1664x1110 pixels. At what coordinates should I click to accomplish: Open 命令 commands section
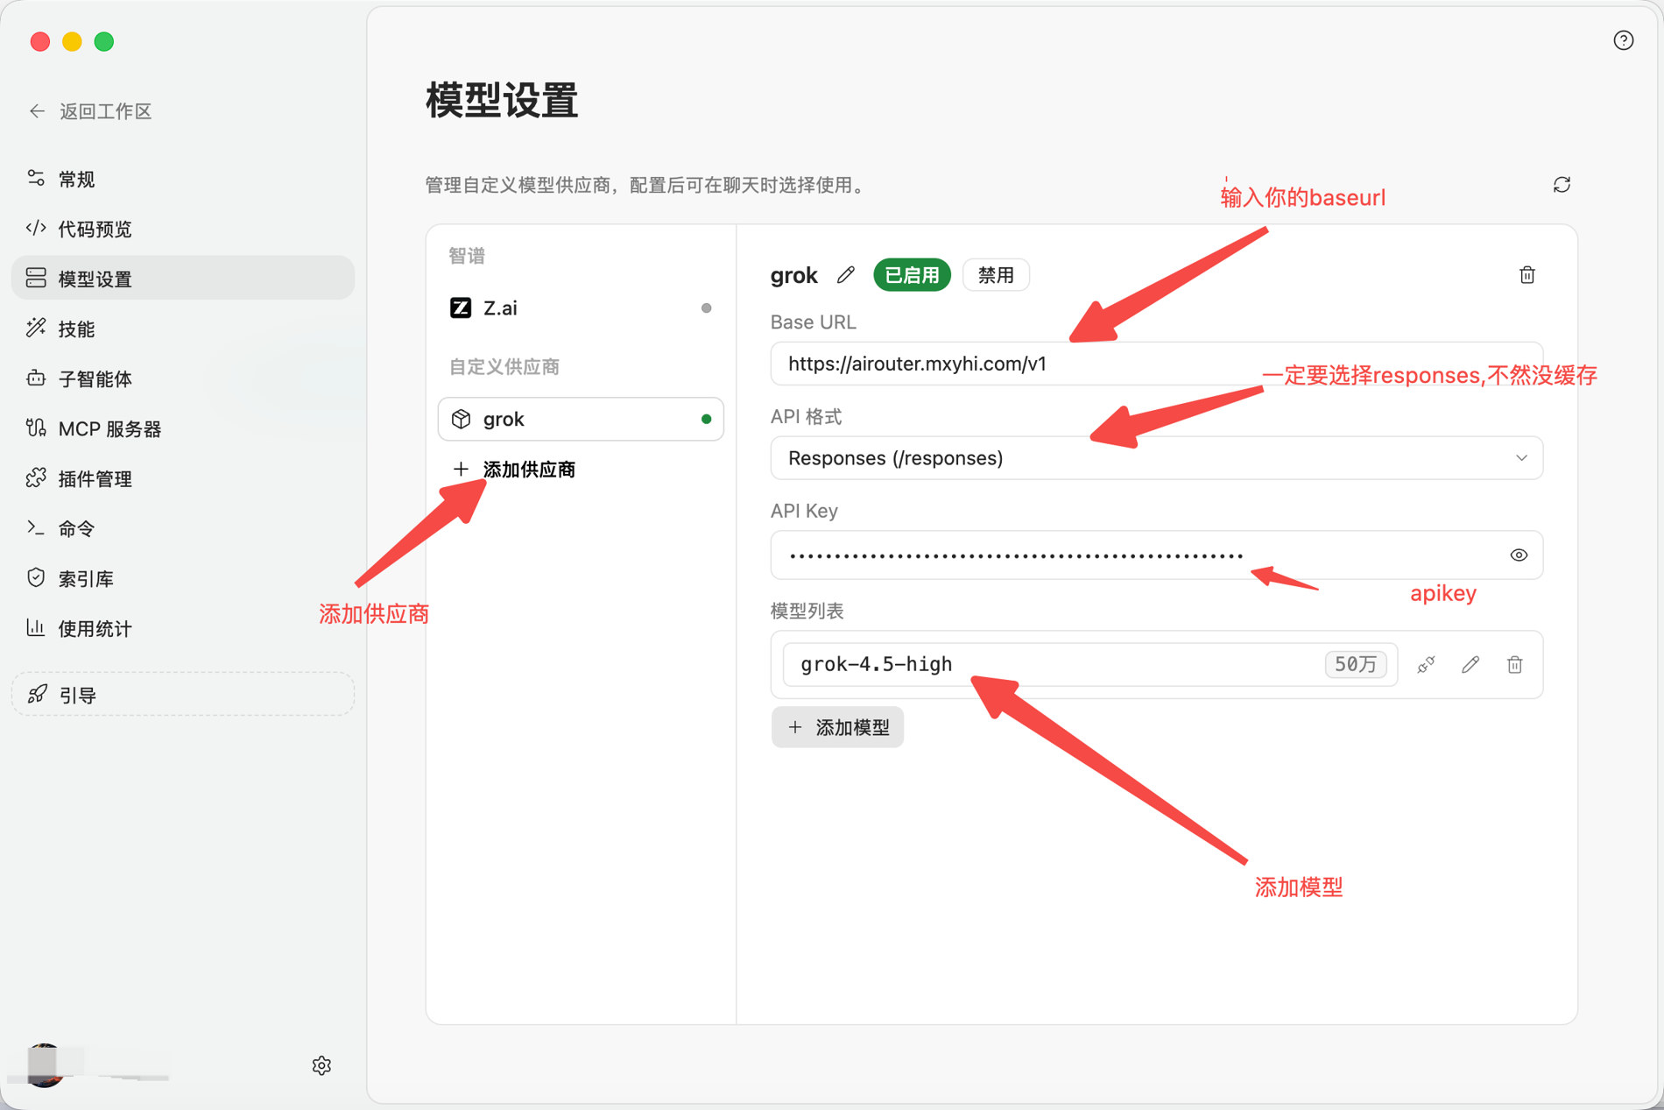coord(182,528)
